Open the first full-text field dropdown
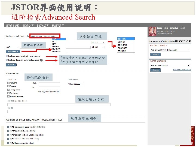The width and height of the screenshot is (196, 147). pos(98,42)
